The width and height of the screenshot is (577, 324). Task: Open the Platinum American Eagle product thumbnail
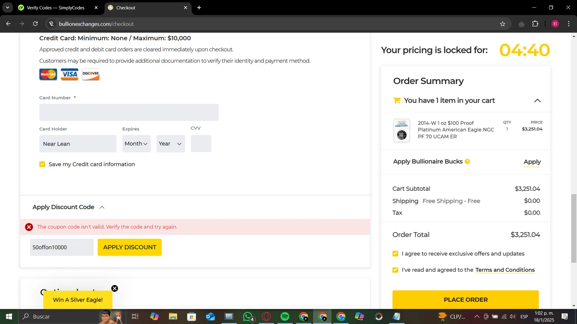click(402, 131)
